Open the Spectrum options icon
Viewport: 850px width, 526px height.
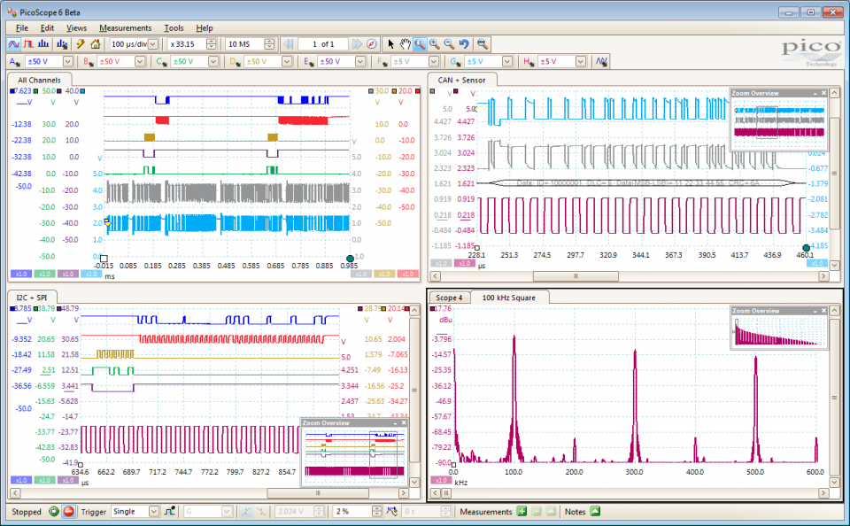[x=62, y=44]
